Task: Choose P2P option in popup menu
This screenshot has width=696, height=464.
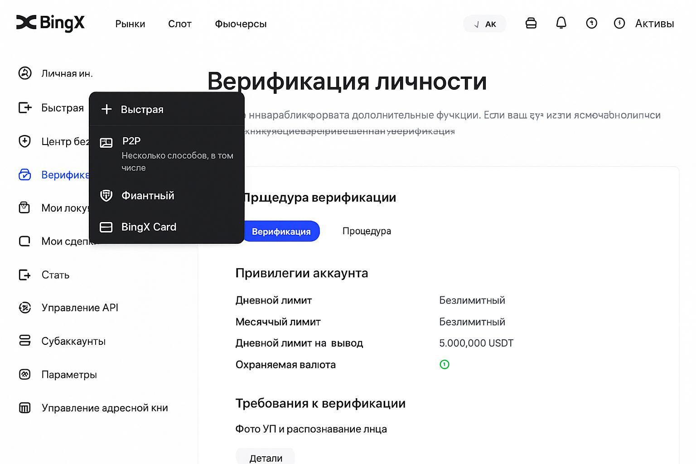Action: coord(167,154)
